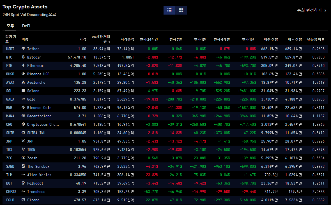The height and width of the screenshot is (205, 331).
Task: Open the USDT ticker symbol
Action: coord(10,49)
